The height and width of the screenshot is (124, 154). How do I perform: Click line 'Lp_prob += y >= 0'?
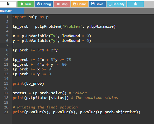tap(32, 74)
